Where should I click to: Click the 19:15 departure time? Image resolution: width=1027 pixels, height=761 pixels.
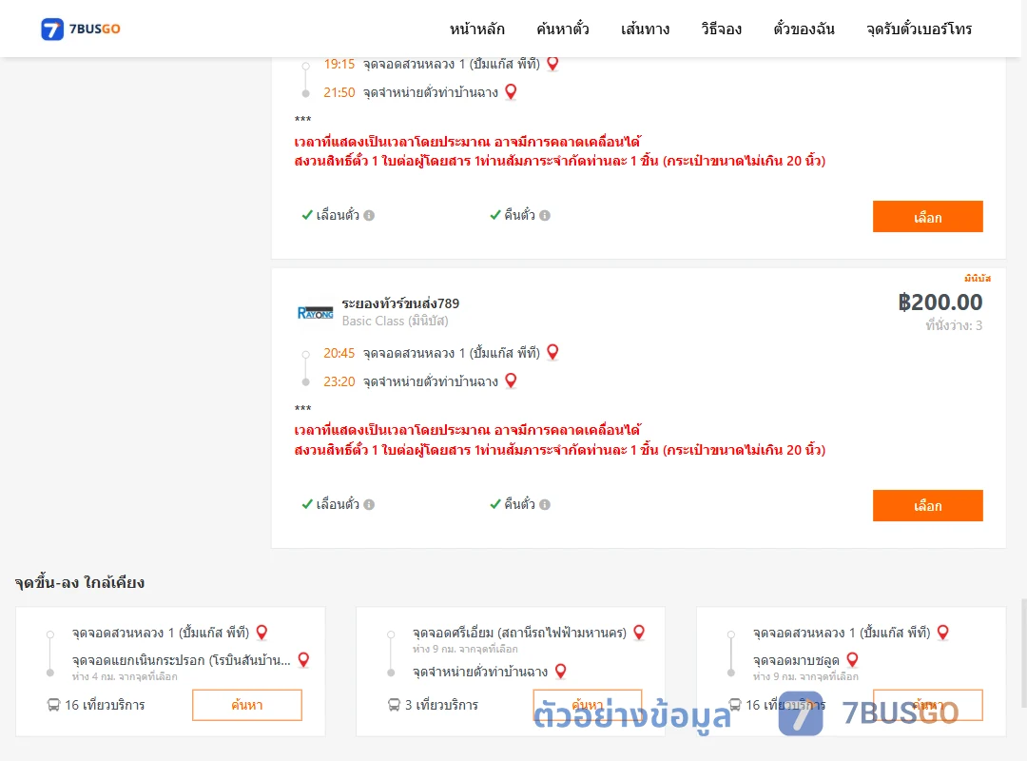339,65
